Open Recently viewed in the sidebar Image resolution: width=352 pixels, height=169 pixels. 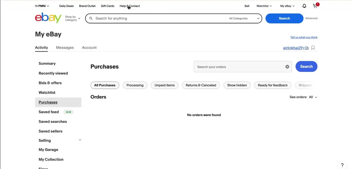[x=53, y=73]
